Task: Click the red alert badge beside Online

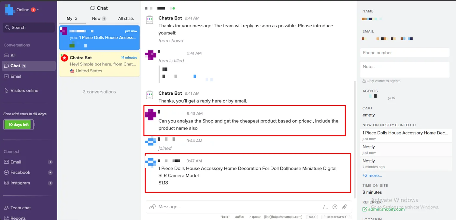Action: (33, 10)
